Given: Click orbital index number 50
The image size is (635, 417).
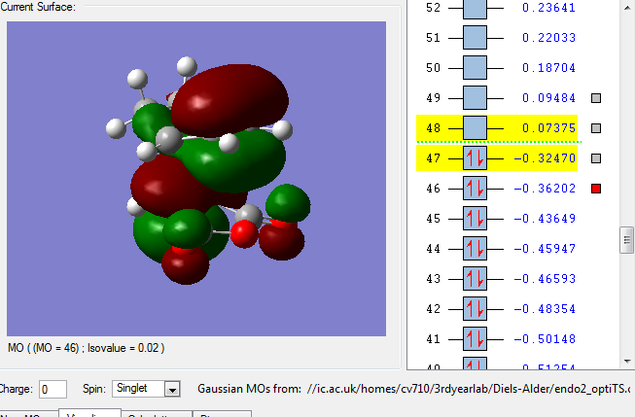Looking at the screenshot, I should (x=433, y=68).
